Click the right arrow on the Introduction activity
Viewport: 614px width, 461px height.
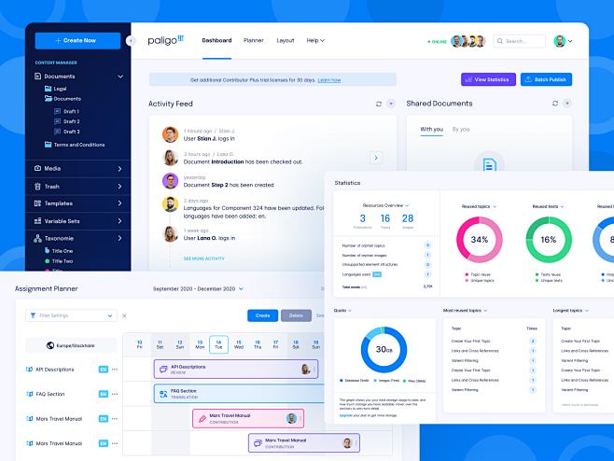tap(376, 158)
